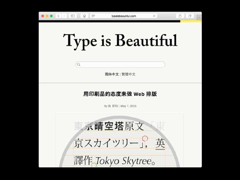Click the magnifying glass search icon
240x180 pixels.
coord(79,64)
